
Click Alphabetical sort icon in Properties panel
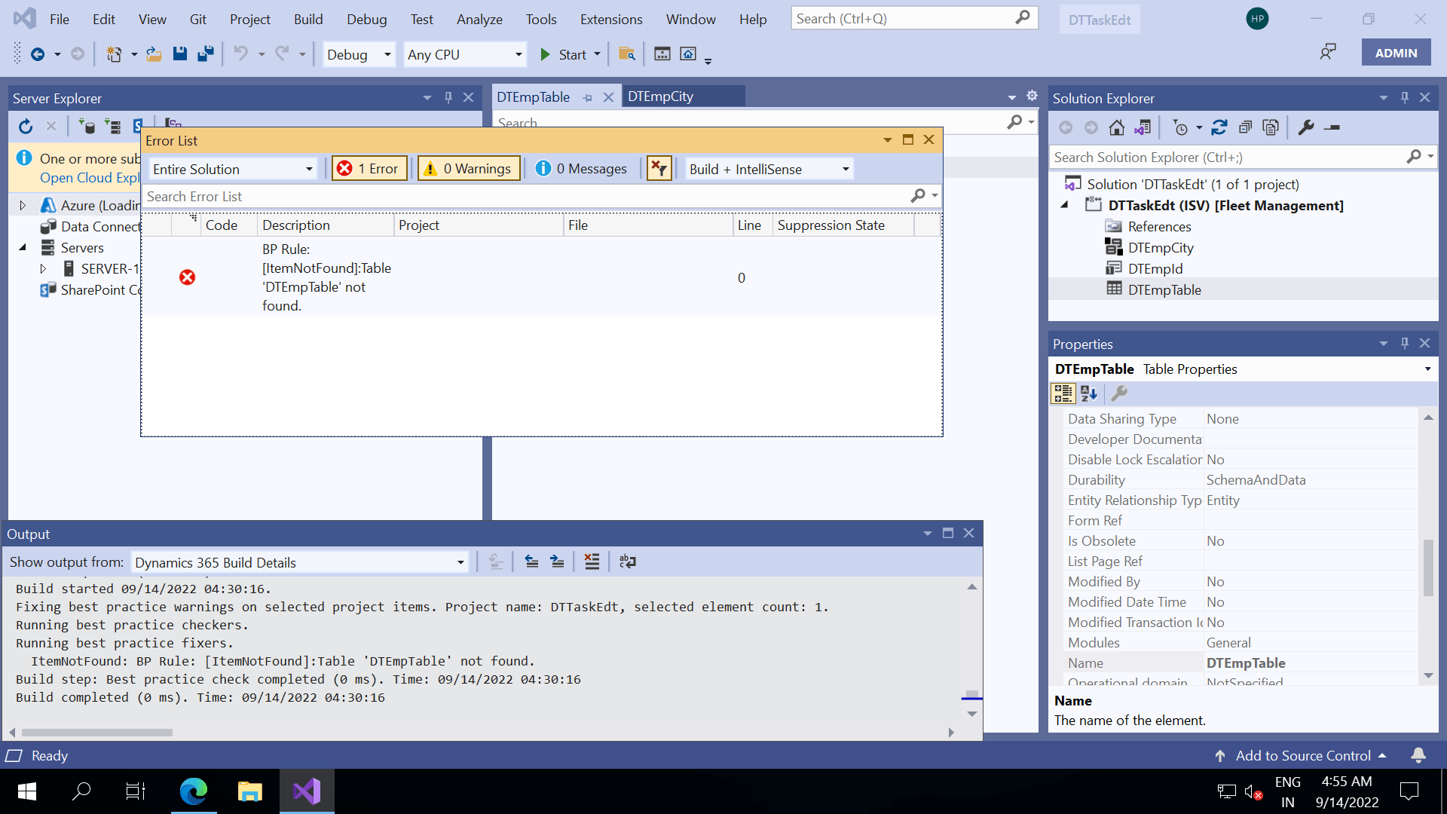click(1089, 393)
